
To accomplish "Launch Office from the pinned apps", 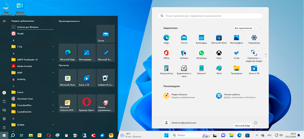I will click(x=166, y=55).
